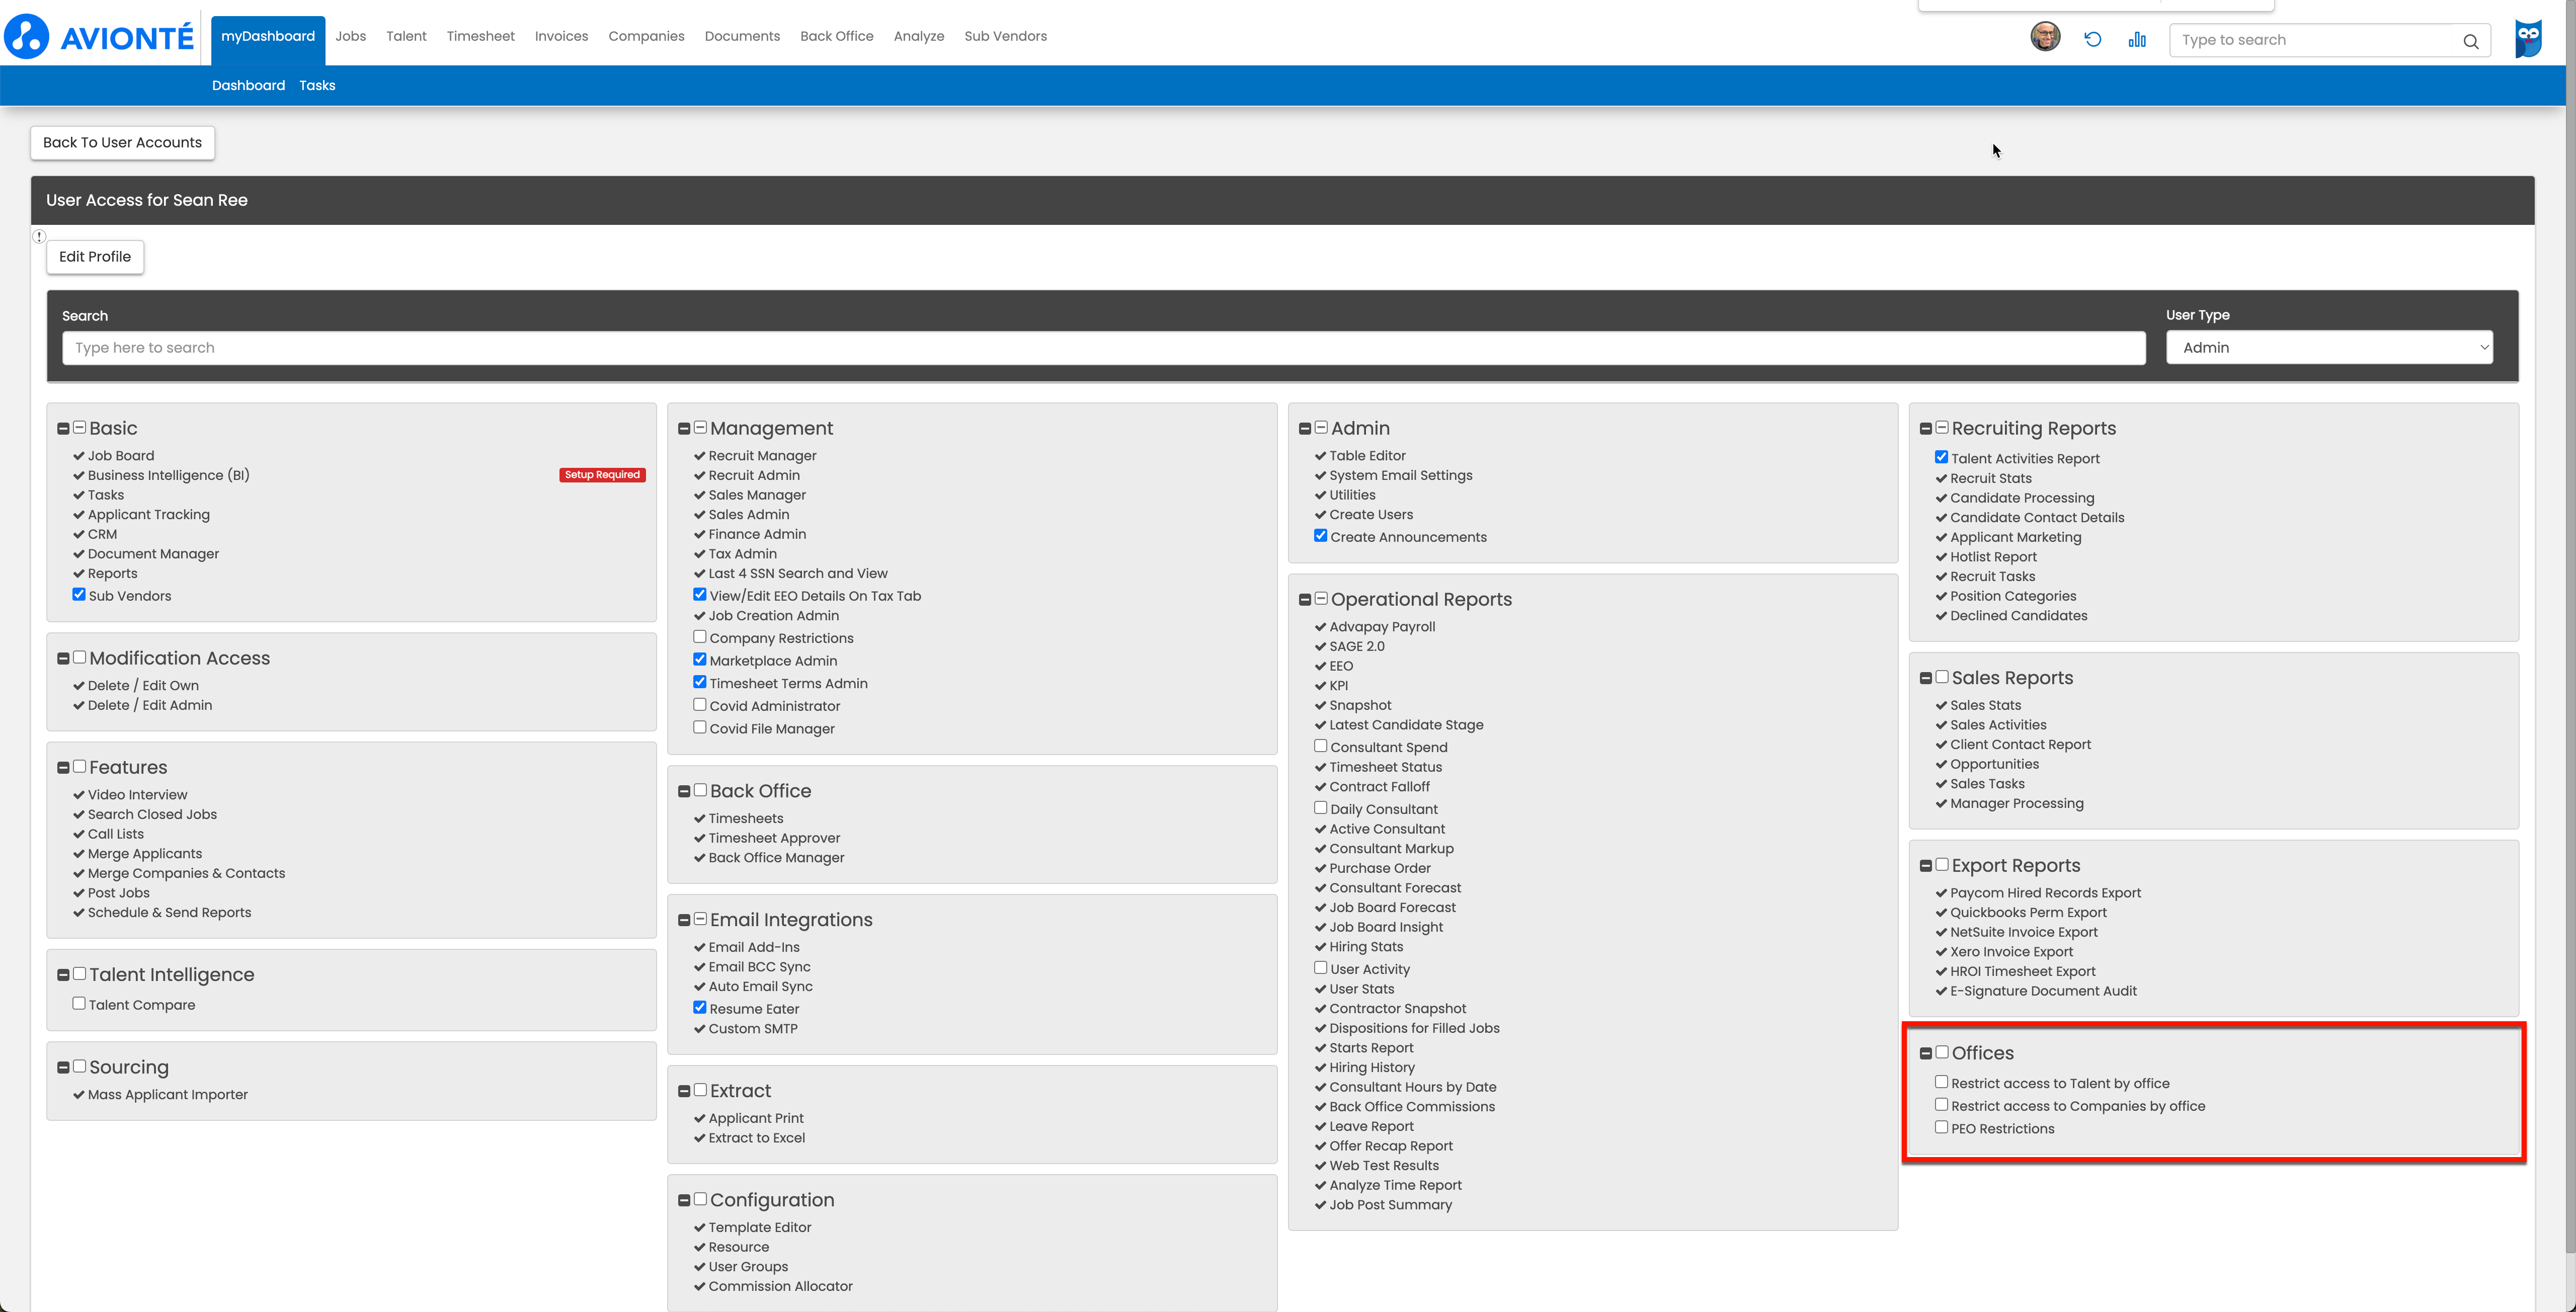Toggle the Offices group checkbox
The width and height of the screenshot is (2576, 1312).
1942,1052
